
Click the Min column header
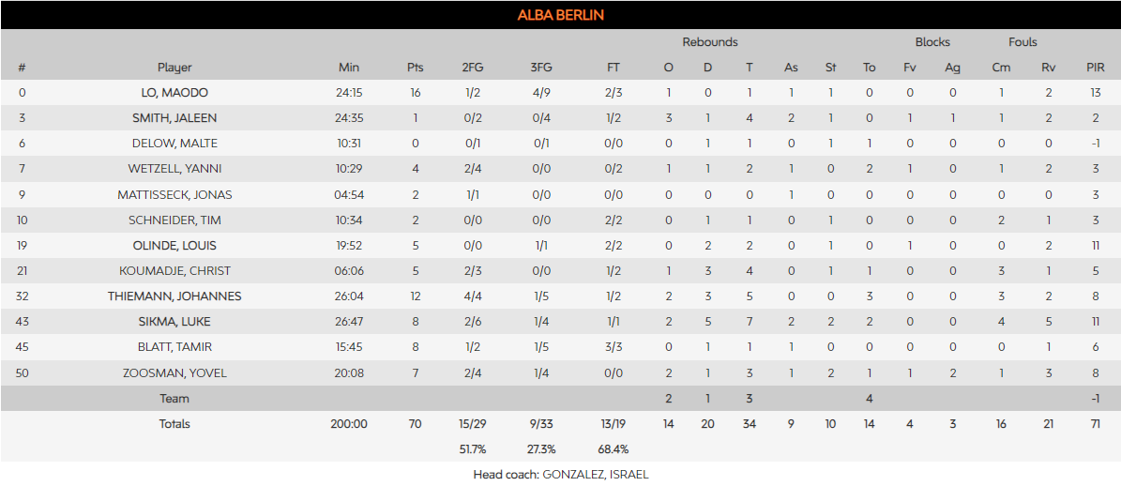click(x=349, y=68)
